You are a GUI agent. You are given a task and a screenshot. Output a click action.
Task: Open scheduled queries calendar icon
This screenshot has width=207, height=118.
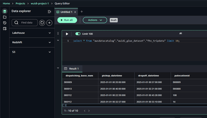[4, 29]
